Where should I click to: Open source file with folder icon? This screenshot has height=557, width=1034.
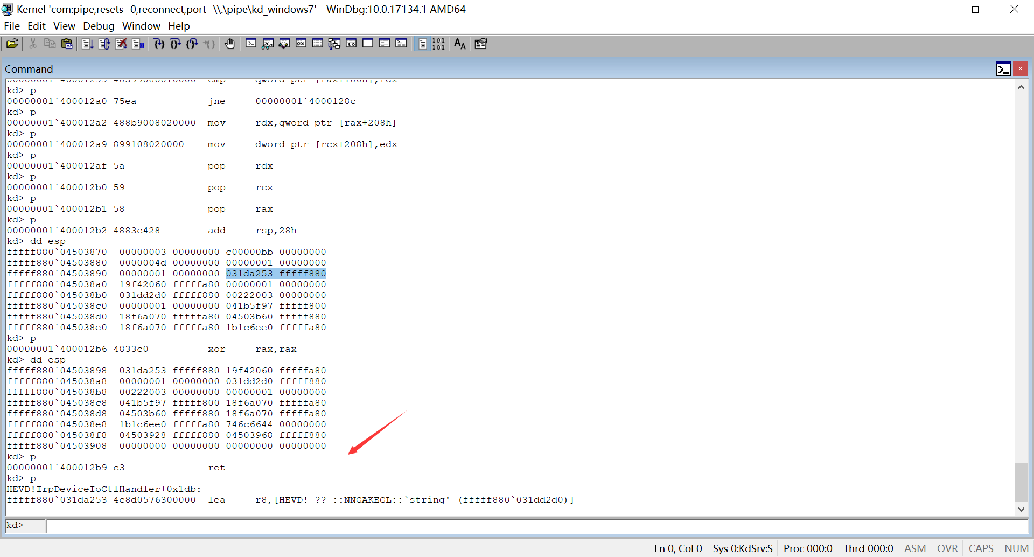[12, 44]
